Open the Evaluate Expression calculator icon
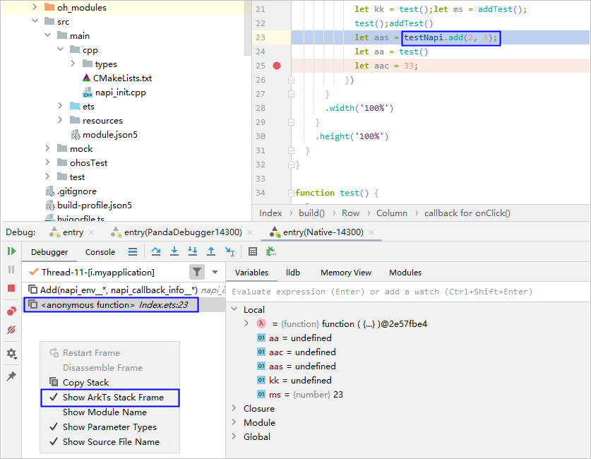 click(x=253, y=251)
